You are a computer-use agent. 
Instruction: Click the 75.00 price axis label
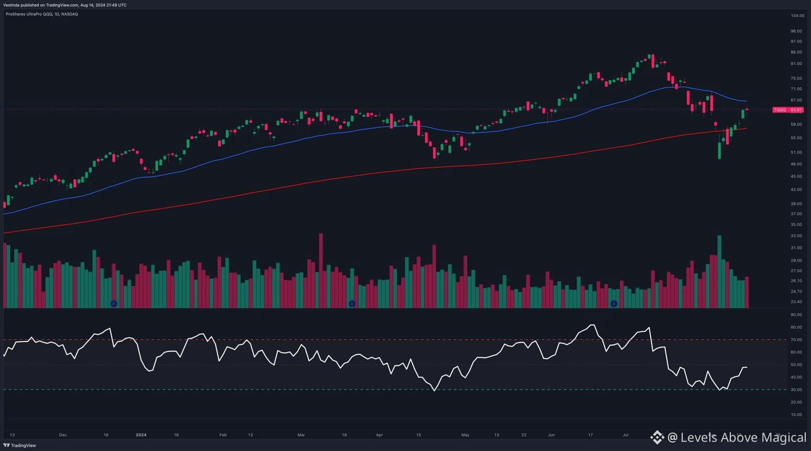click(x=797, y=78)
